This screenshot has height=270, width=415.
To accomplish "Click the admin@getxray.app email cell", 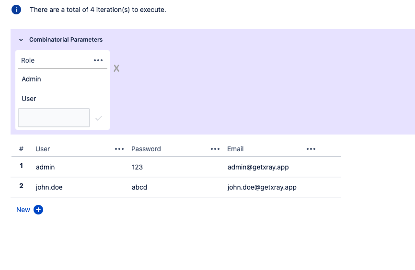I will [258, 167].
